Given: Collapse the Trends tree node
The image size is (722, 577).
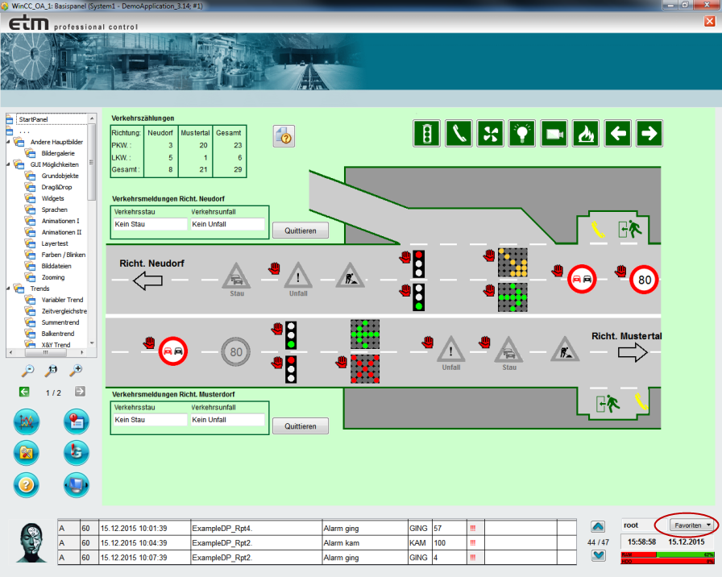Looking at the screenshot, I should (8, 288).
